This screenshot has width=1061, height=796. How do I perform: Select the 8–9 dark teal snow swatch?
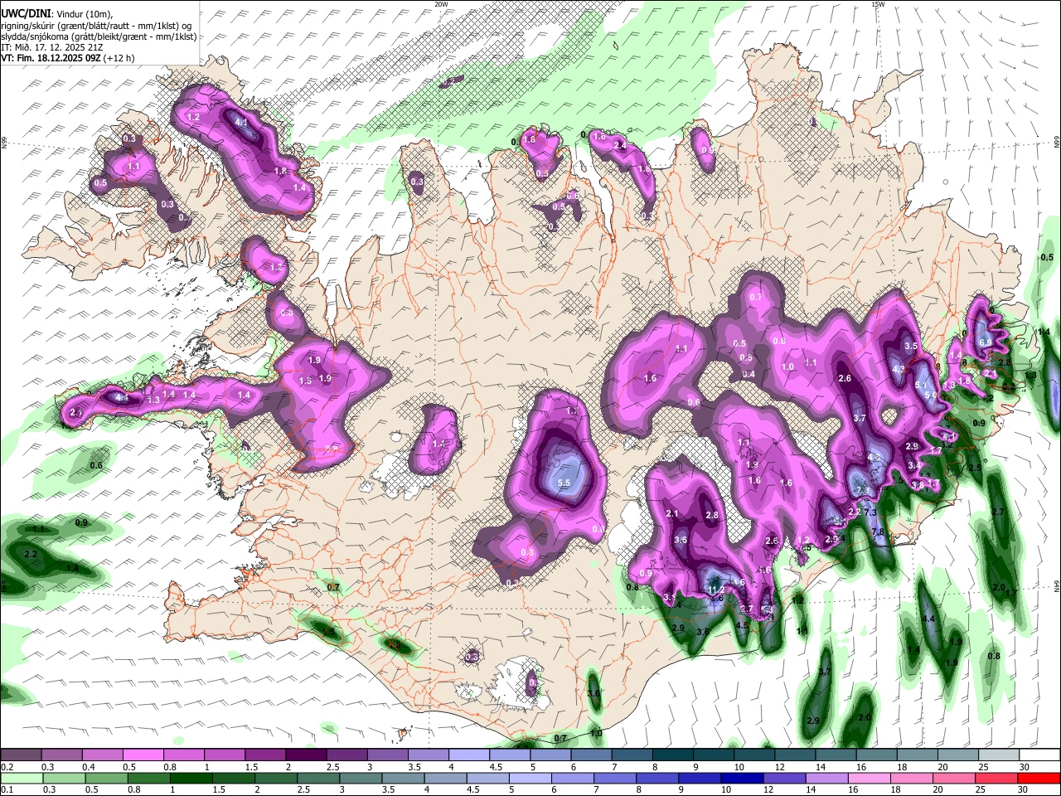[672, 755]
